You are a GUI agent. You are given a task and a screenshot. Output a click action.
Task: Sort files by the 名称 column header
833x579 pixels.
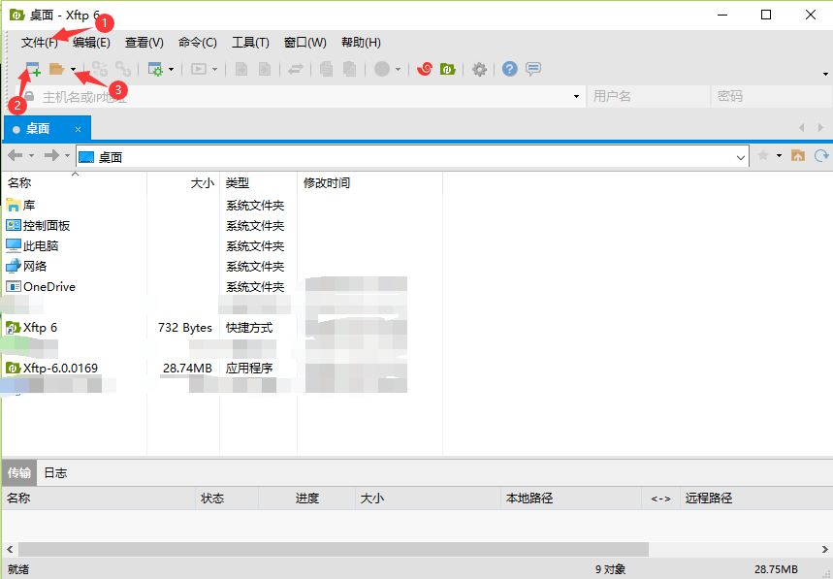click(75, 183)
